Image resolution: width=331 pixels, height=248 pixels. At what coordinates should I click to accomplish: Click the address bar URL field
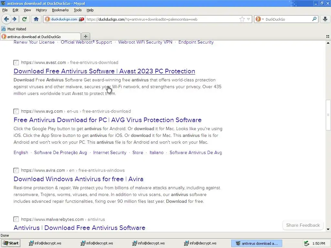163,19
